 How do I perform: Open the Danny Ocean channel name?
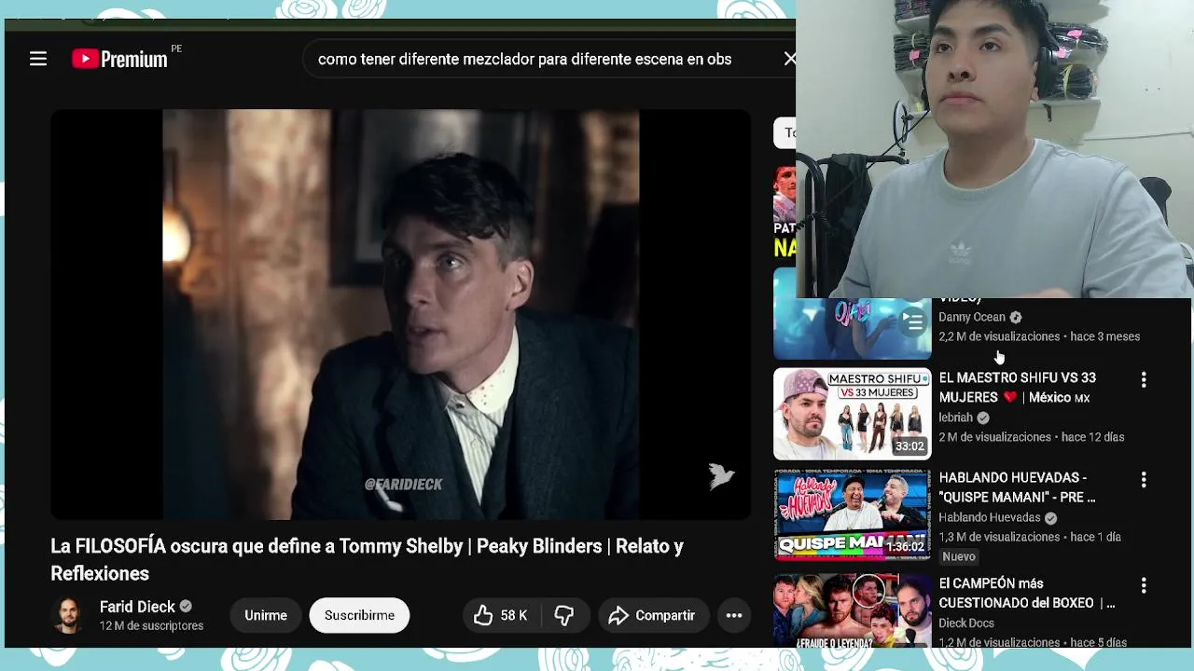[972, 317]
